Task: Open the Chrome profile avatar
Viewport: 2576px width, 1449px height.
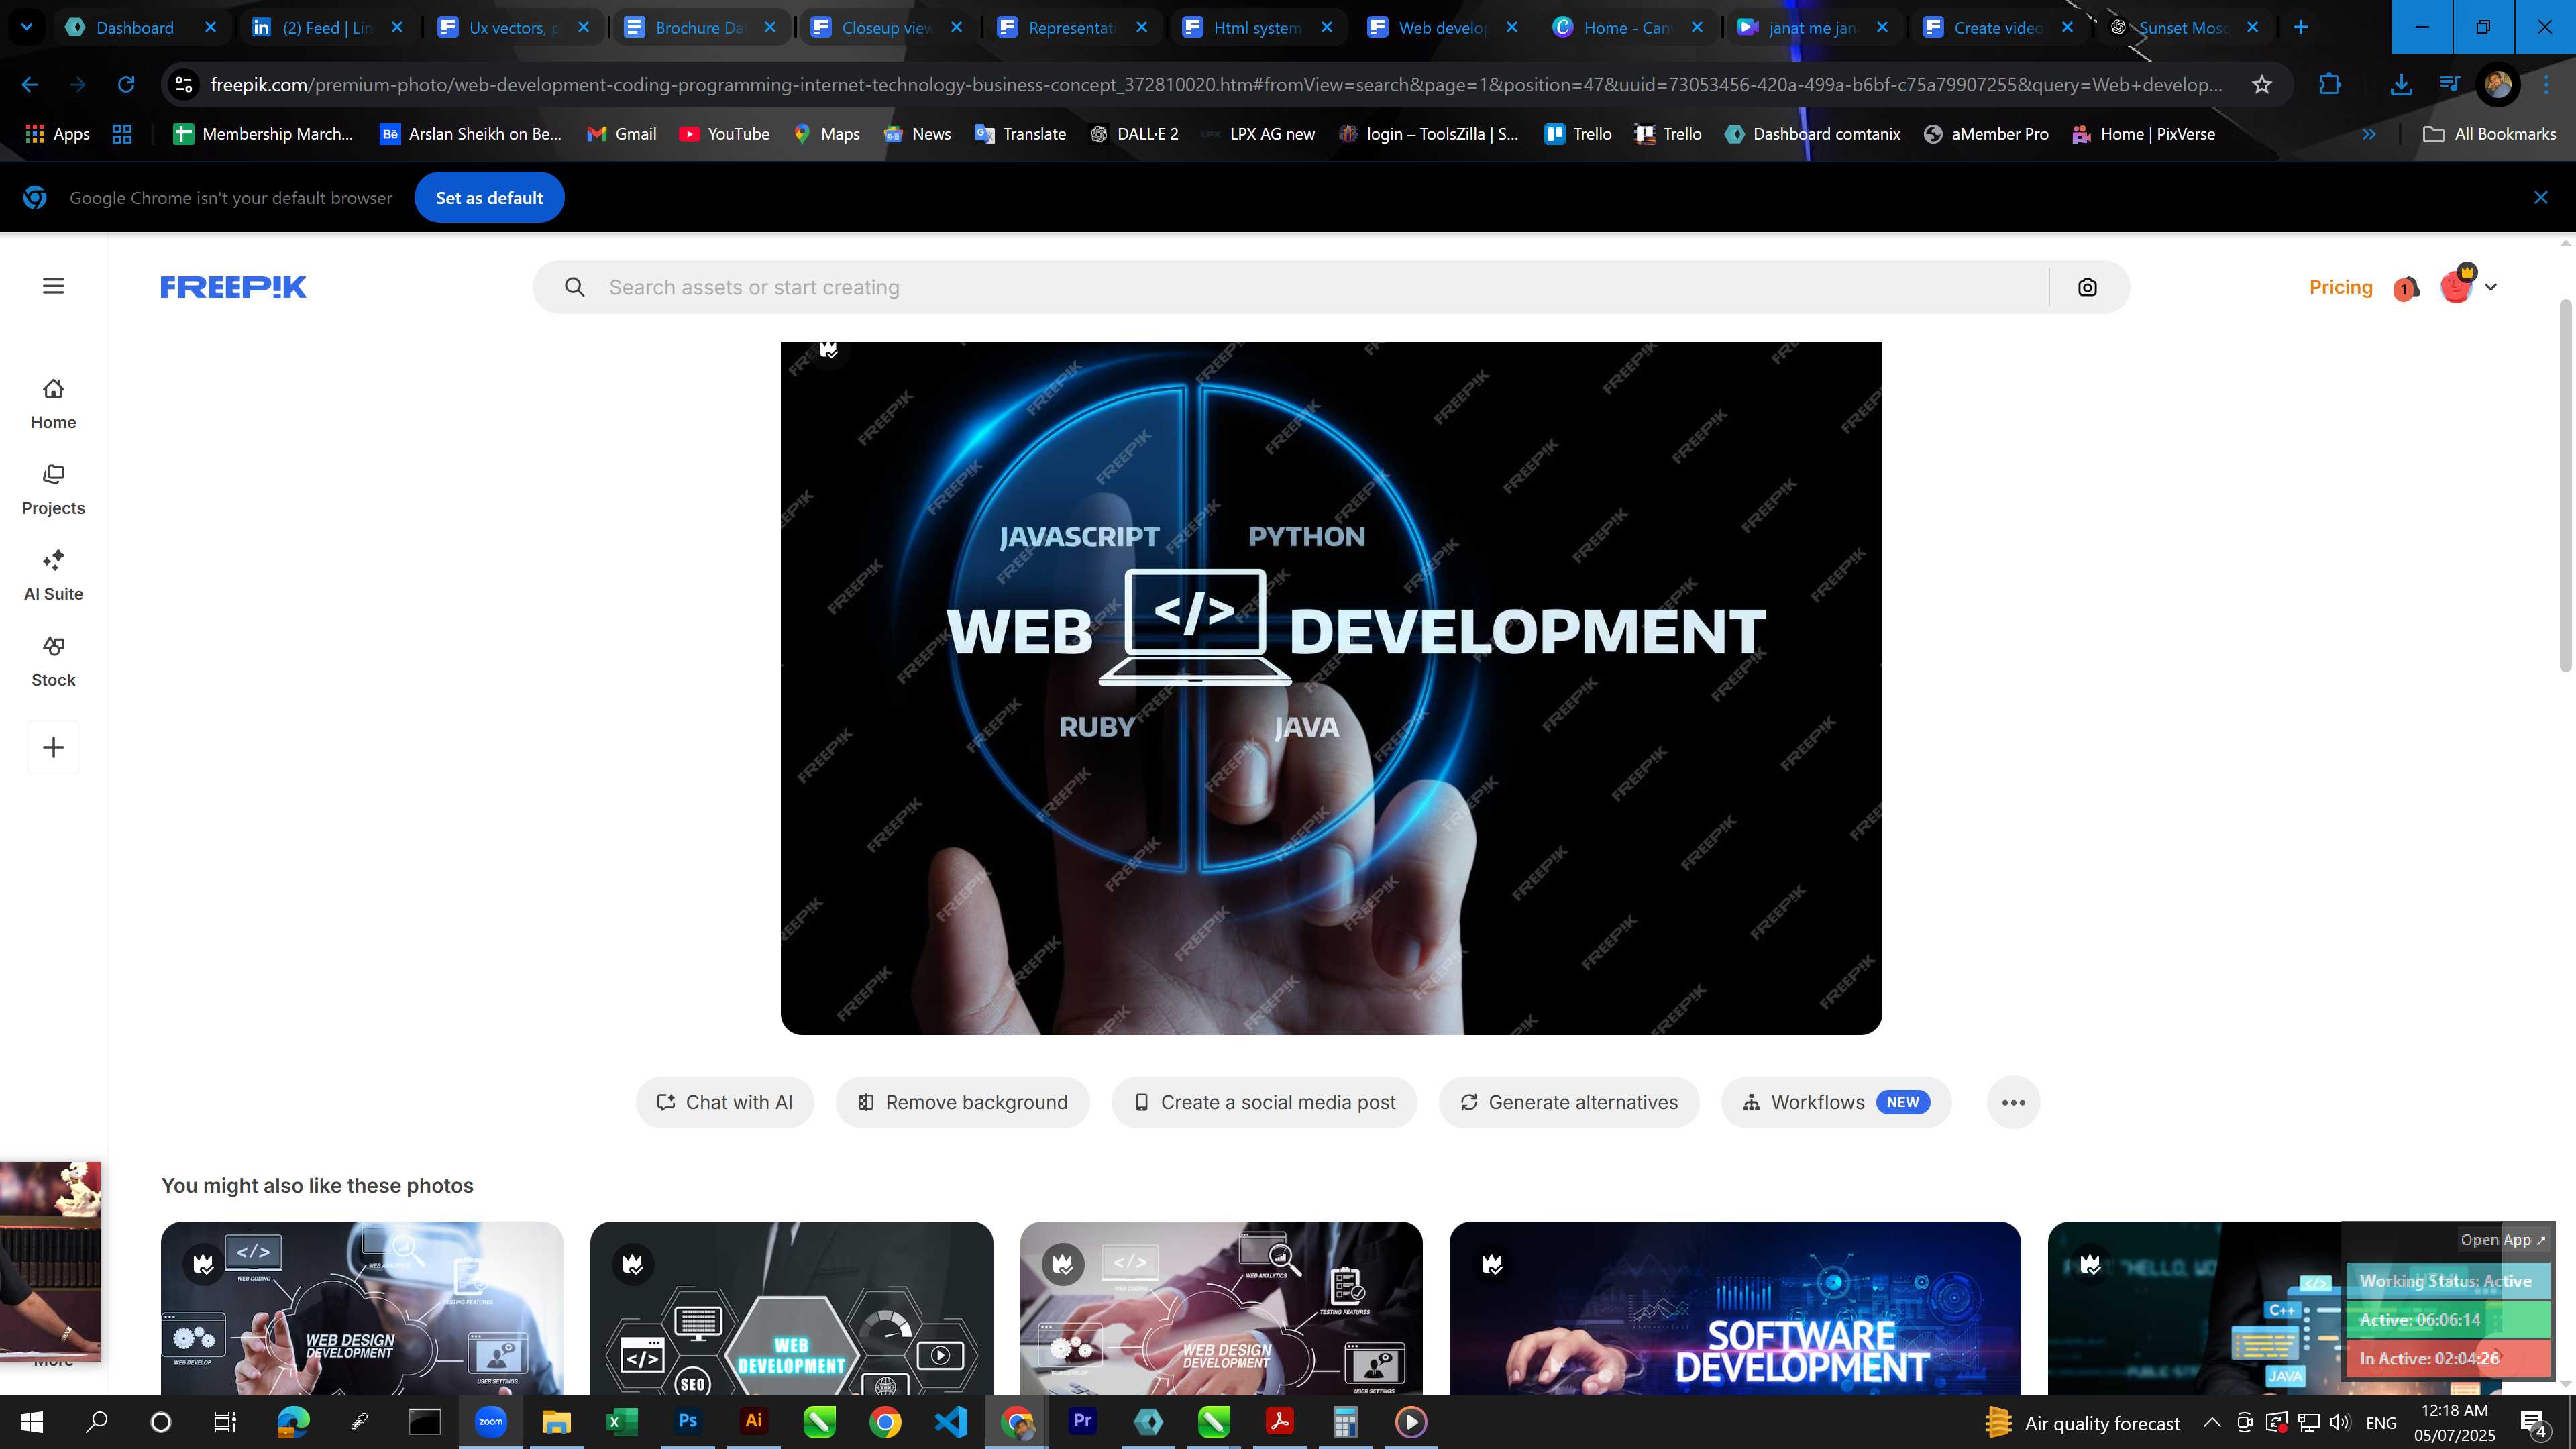Action: [2497, 85]
